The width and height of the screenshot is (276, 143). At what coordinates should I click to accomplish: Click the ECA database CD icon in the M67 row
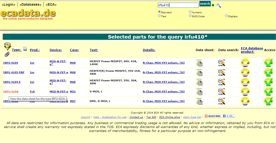point(245,101)
